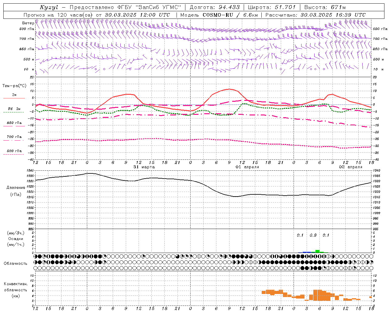Click the tallest green precipitation bar
The height and width of the screenshot is (311, 389).
(317, 251)
